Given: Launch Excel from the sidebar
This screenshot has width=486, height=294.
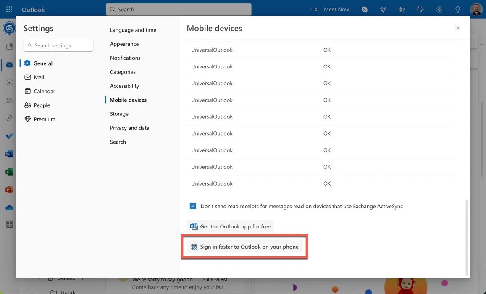Looking at the screenshot, I should point(9,171).
